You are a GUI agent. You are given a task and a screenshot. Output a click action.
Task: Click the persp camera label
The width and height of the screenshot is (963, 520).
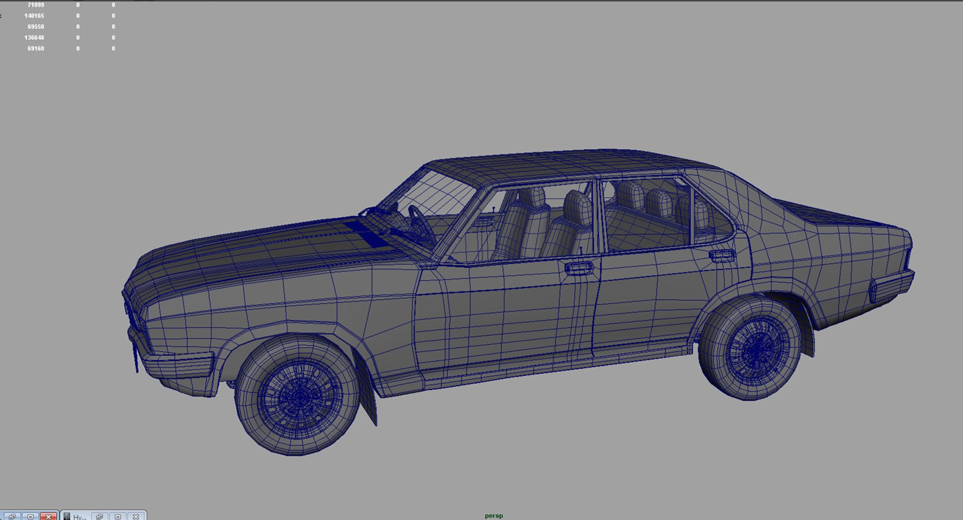494,515
